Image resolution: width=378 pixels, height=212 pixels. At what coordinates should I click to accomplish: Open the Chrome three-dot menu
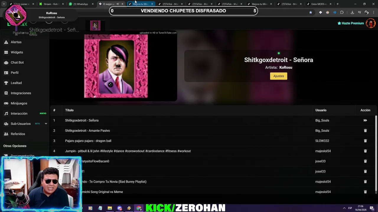[374, 12]
